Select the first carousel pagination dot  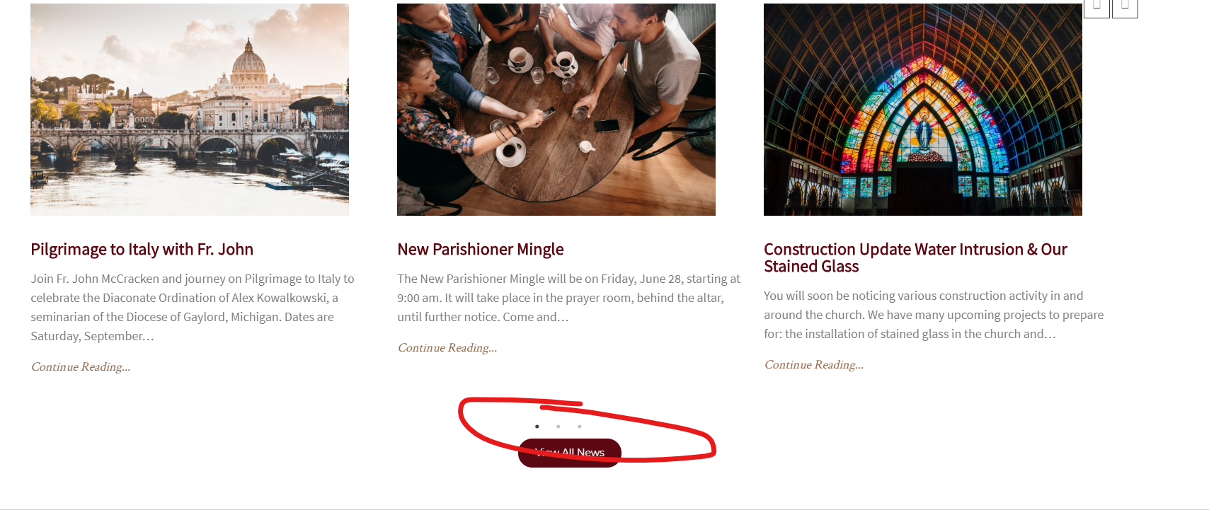coord(537,427)
